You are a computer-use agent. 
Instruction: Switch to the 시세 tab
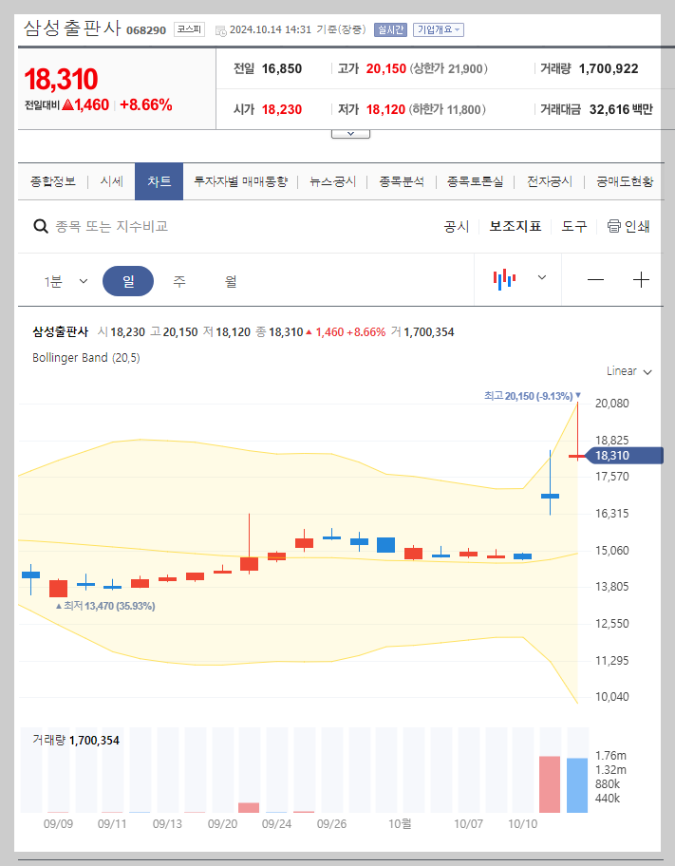tap(112, 181)
